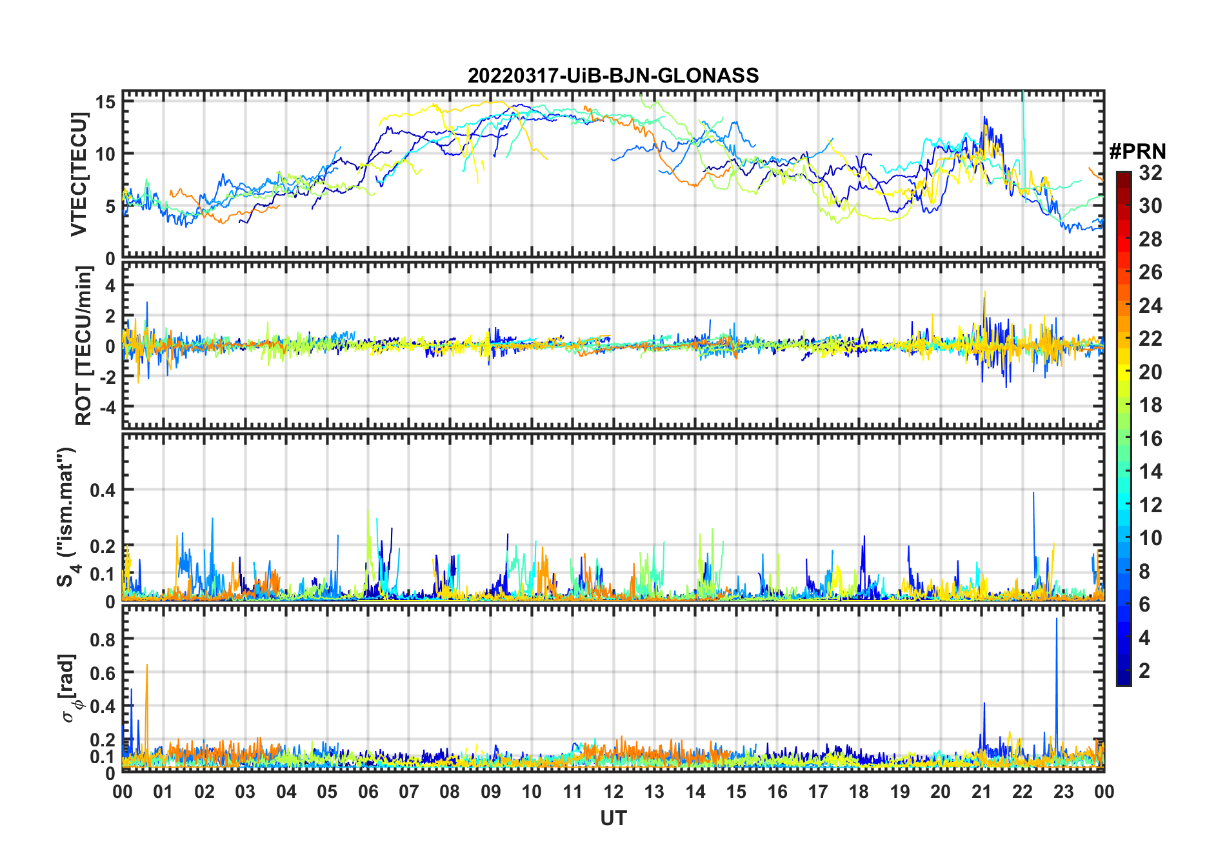Click the x-axis hour label 09

[x=491, y=792]
